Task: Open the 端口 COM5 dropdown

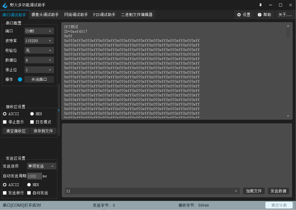Action: (x=39, y=31)
